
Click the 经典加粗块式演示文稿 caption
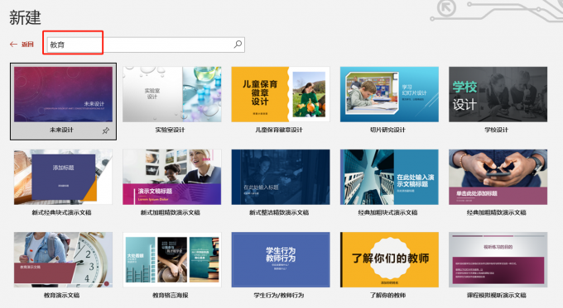click(387, 212)
